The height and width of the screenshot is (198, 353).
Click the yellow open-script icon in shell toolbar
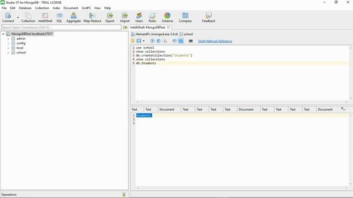132,41
